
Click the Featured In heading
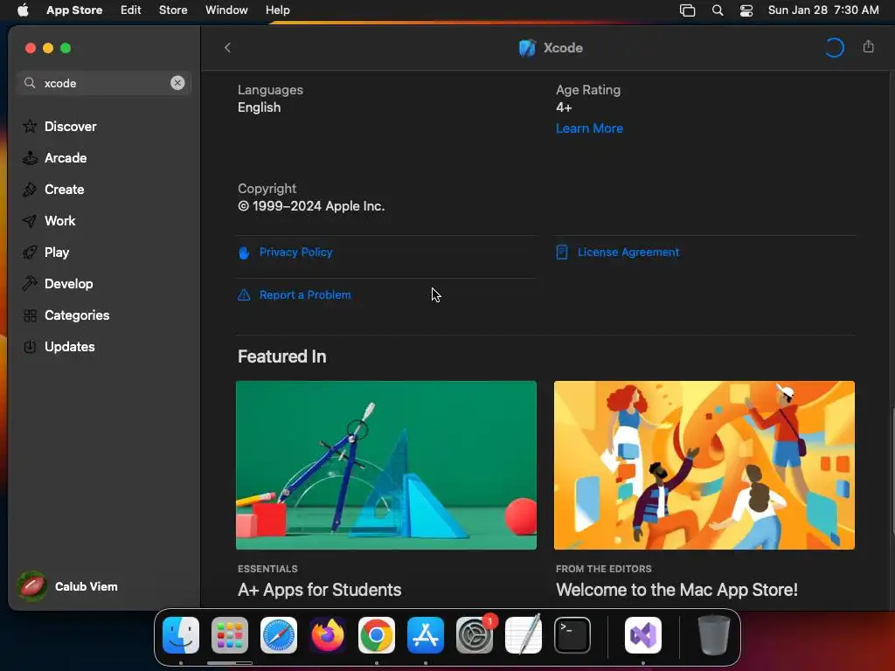pos(282,356)
